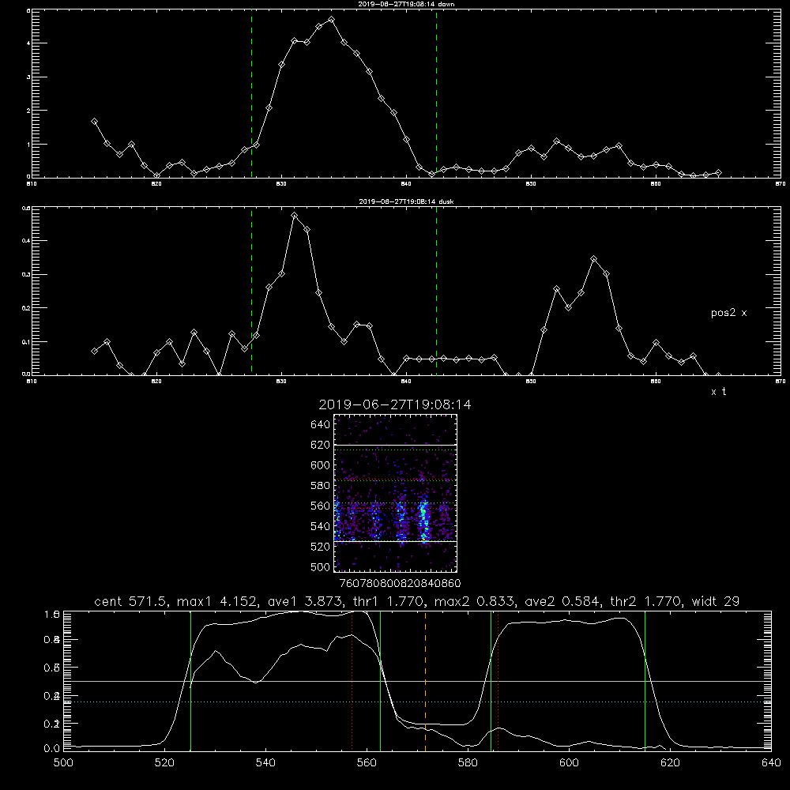This screenshot has height=790, width=790.
Task: Click the first data diamond of the dawn curve
Action: click(94, 122)
